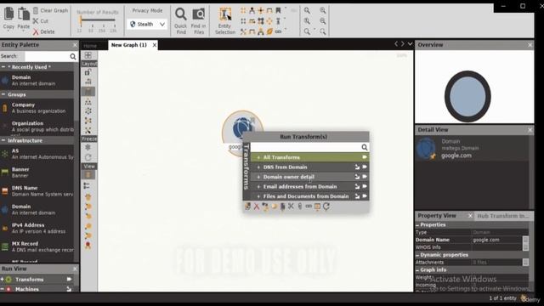Collapse the Infrastructure palette section
The height and width of the screenshot is (306, 544).
point(3,140)
